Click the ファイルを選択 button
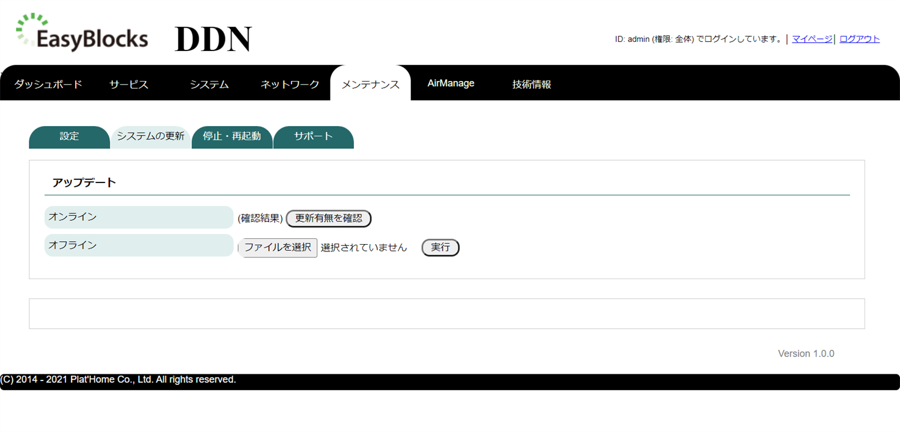This screenshot has height=432, width=900. tap(278, 247)
